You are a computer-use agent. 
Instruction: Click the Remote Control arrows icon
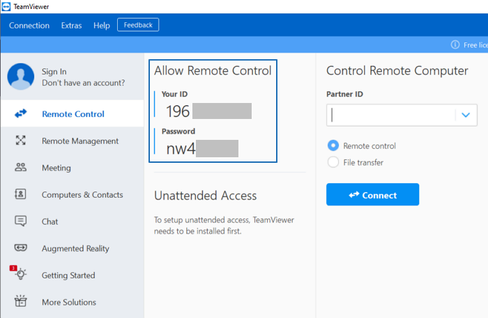[x=20, y=113]
